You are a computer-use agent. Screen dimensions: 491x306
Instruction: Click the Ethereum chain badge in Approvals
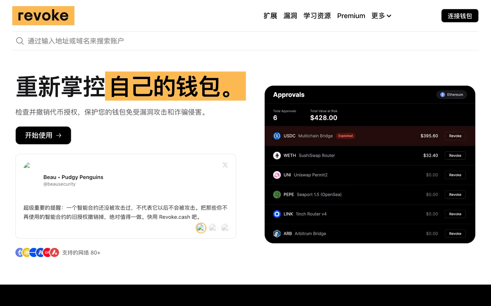coord(452,95)
